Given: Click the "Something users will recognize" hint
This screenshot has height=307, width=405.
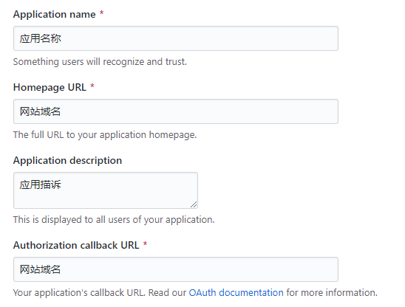Looking at the screenshot, I should point(100,62).
